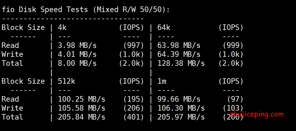This screenshot has width=296, height=131.
Task: Click the (999) IOPS value
Action: click(233, 45)
